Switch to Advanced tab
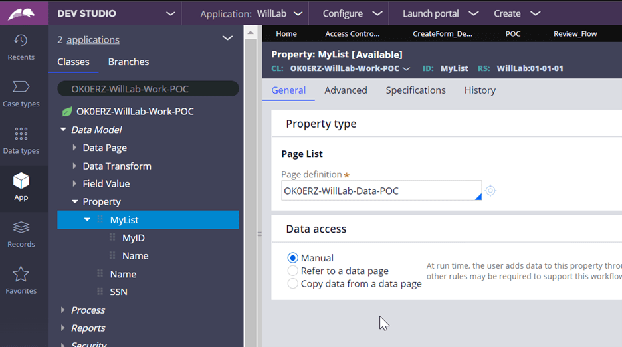 346,90
